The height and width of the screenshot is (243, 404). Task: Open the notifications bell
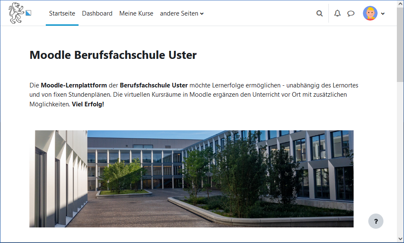[x=337, y=13]
